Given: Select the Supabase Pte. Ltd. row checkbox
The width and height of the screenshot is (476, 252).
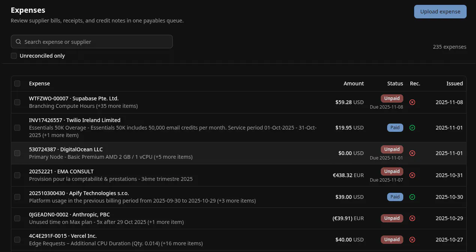Looking at the screenshot, I should pos(17,102).
